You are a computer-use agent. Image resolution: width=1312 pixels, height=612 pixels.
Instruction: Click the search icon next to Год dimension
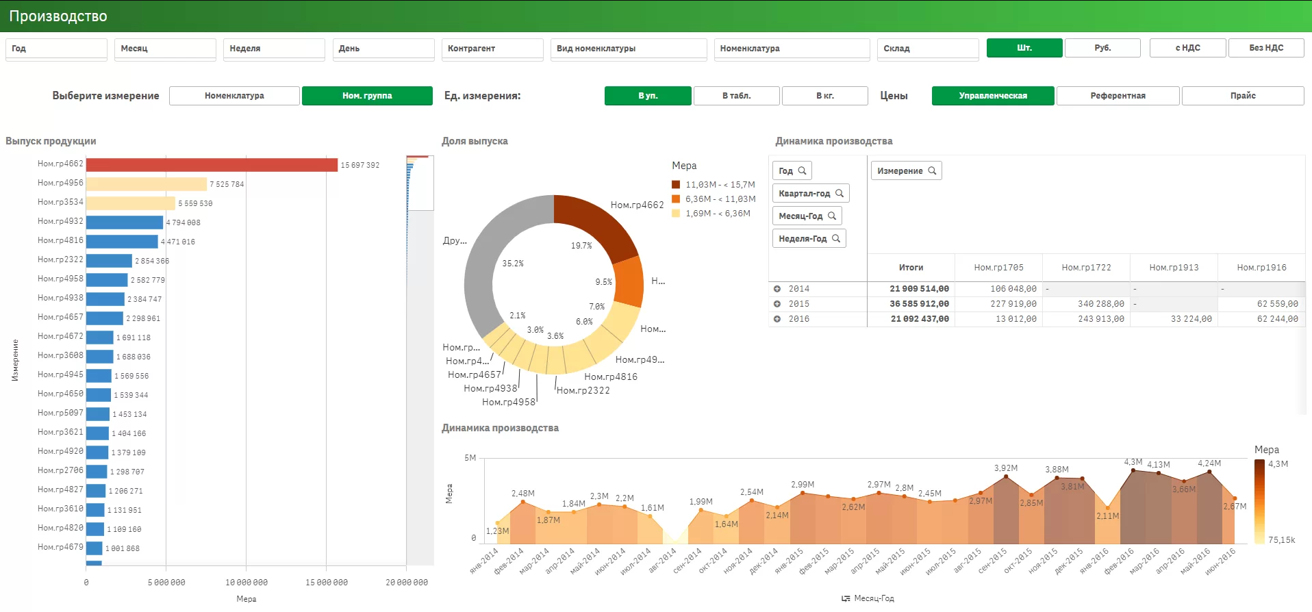[x=802, y=171]
